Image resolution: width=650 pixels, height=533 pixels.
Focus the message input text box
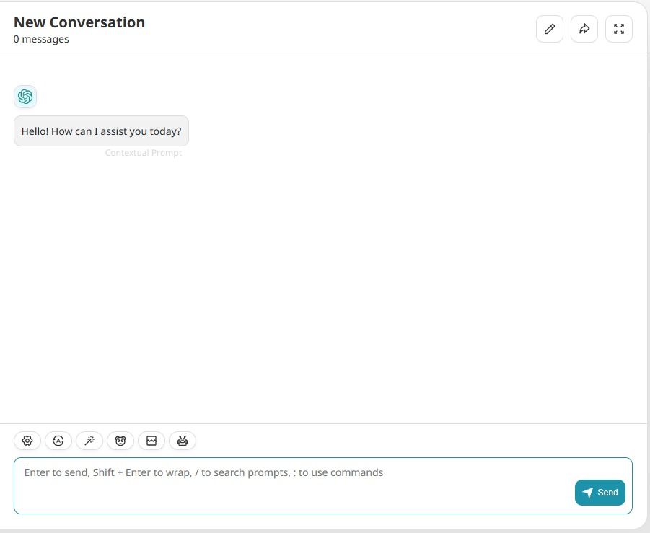(x=289, y=485)
